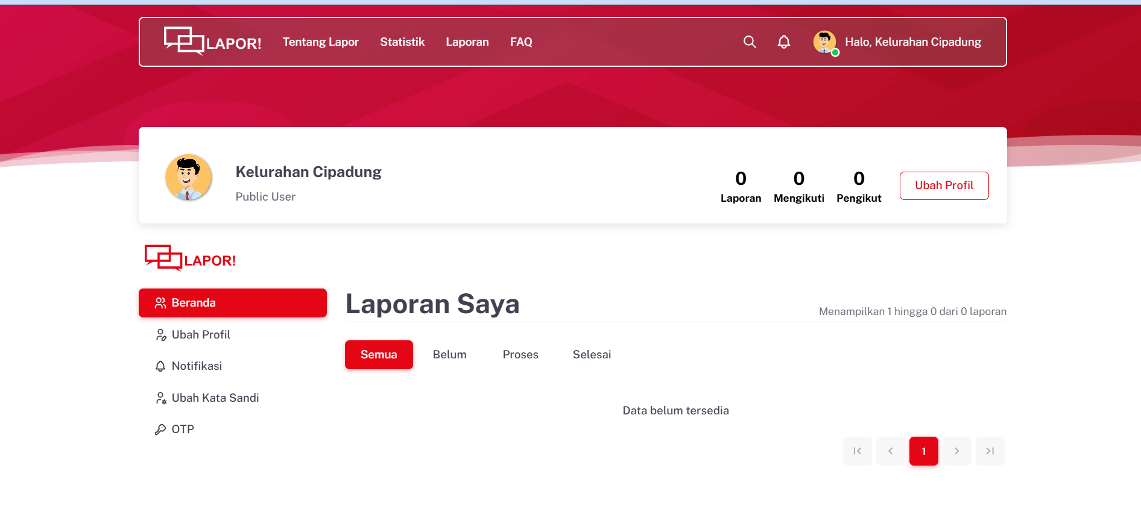The image size is (1141, 521).
Task: Click the 0 Pengikut counter
Action: 859,187
